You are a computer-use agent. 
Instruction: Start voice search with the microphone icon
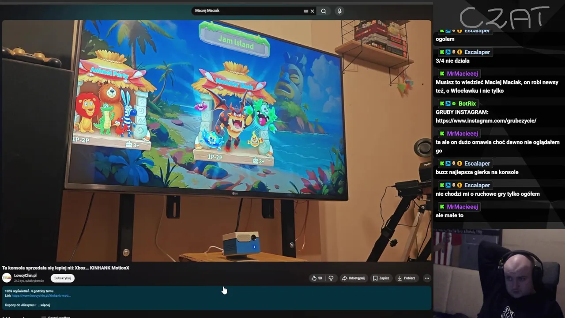[339, 11]
